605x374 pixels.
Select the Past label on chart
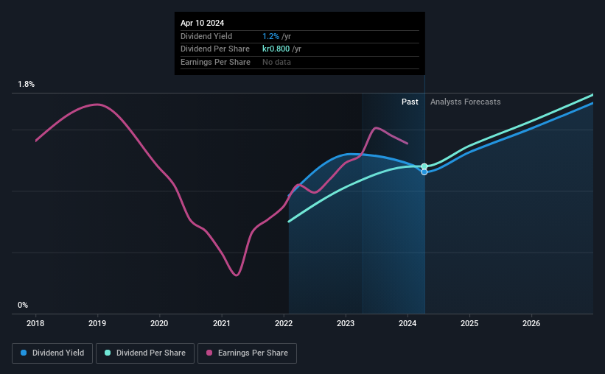[x=410, y=102]
